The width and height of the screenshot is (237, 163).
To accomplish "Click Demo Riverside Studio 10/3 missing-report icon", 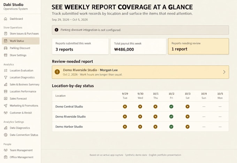I will coord(188,117).
